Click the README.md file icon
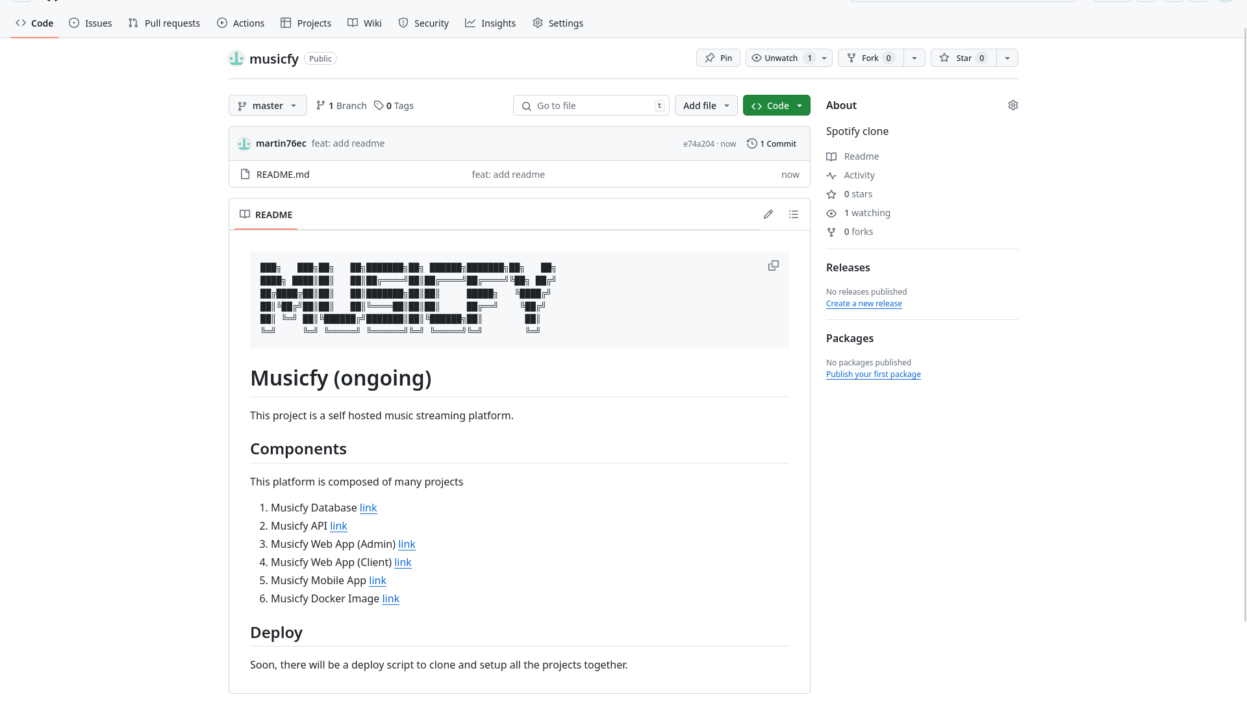Screen dimensions: 1247x701 (x=245, y=174)
